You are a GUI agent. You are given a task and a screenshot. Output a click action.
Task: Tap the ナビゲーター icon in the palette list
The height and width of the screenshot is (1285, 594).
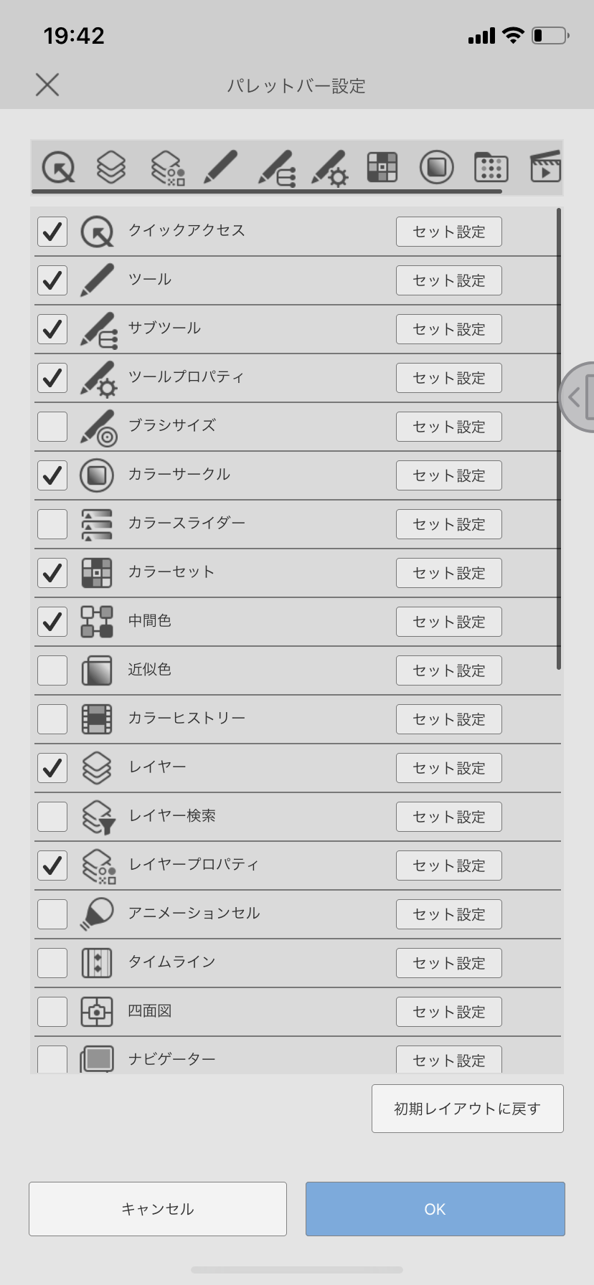coord(97,1058)
